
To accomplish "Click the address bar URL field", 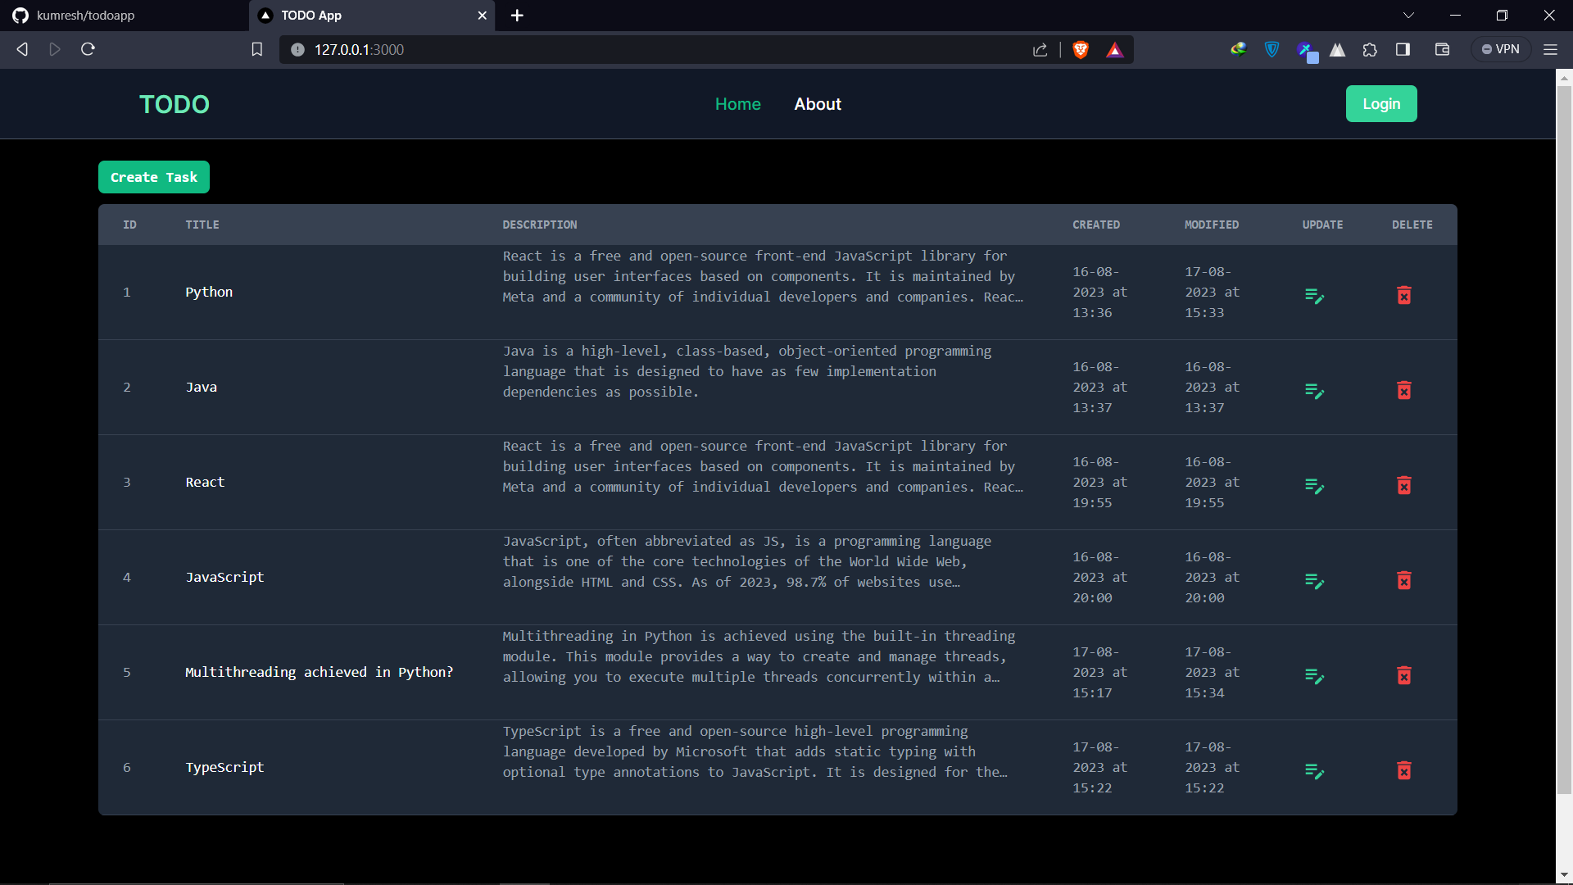I will [655, 50].
